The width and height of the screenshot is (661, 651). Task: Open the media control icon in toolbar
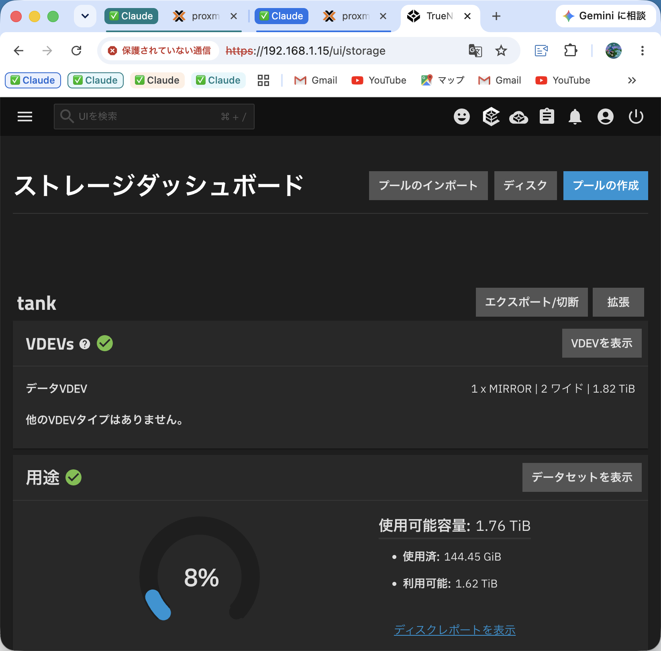541,51
